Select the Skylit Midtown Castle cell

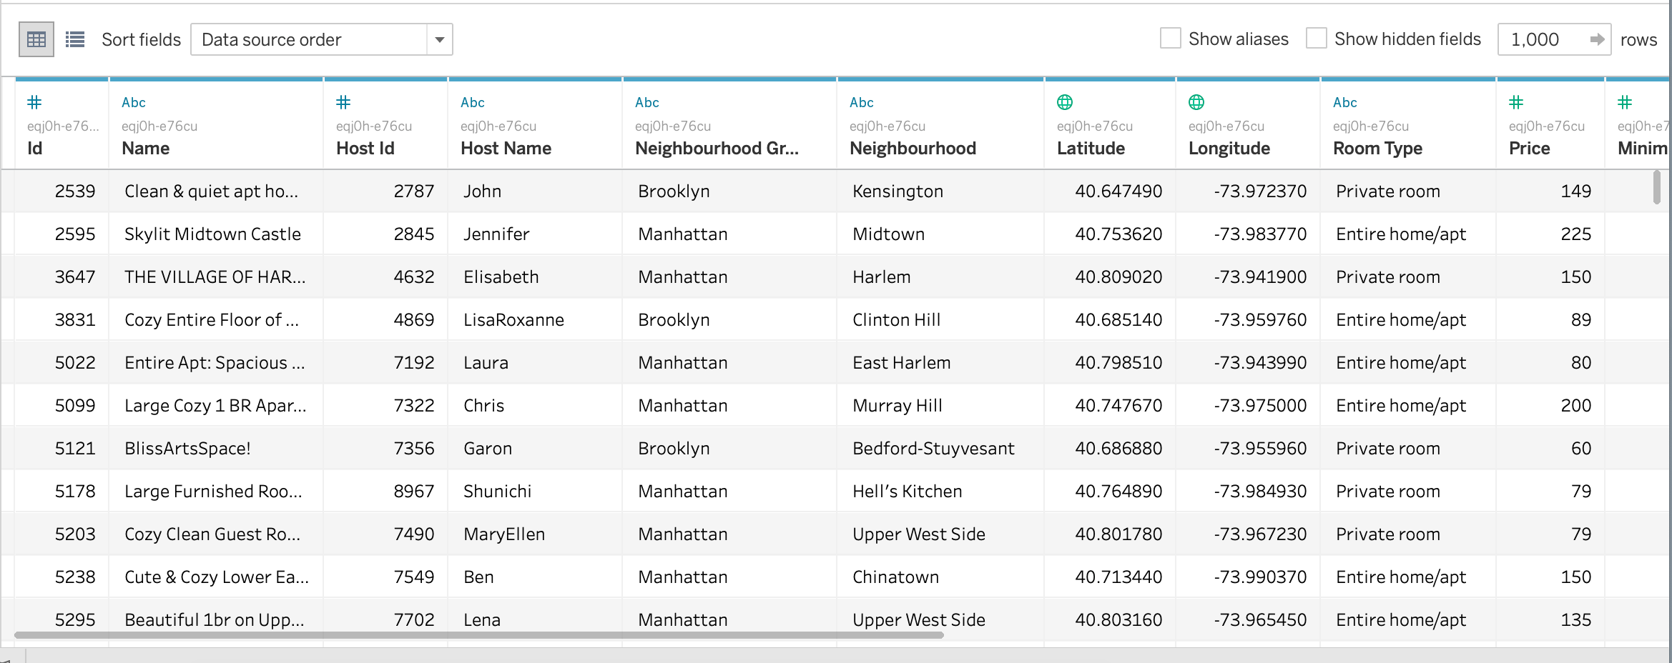[x=212, y=234]
